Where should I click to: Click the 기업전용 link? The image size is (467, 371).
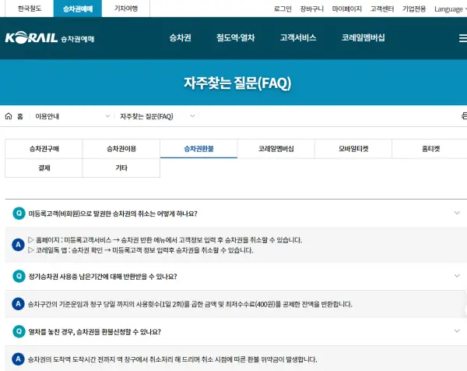click(414, 9)
